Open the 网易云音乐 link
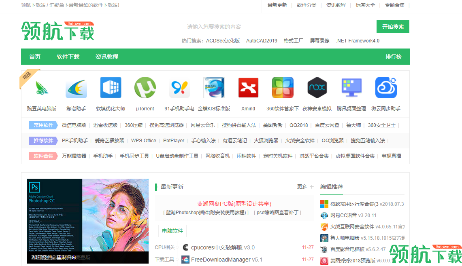 [x=203, y=125]
